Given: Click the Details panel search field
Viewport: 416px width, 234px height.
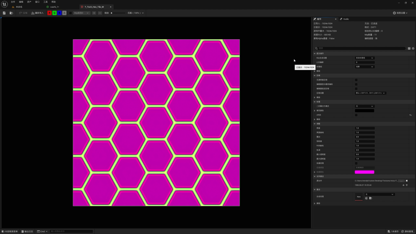Looking at the screenshot, I should pos(360,48).
